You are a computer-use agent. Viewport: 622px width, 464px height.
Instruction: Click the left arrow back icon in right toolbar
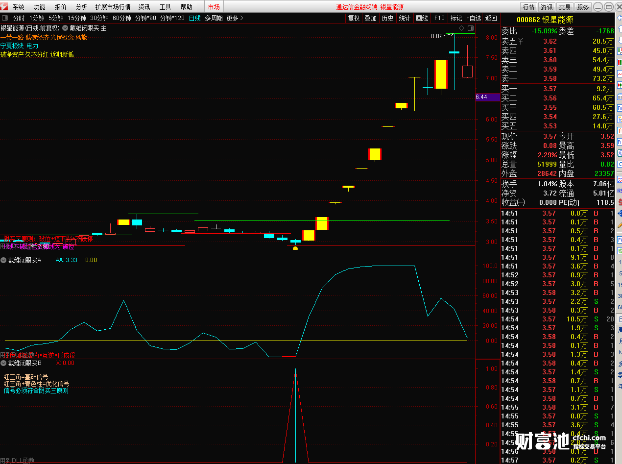pos(619,18)
